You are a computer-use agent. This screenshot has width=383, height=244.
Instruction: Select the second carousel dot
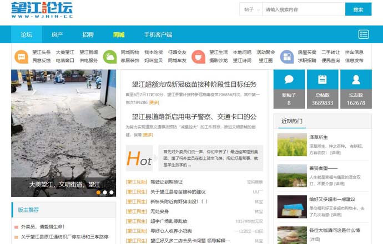click(x=105, y=193)
